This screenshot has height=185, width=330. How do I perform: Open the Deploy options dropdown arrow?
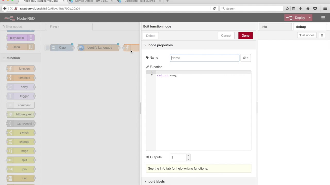tap(309, 18)
